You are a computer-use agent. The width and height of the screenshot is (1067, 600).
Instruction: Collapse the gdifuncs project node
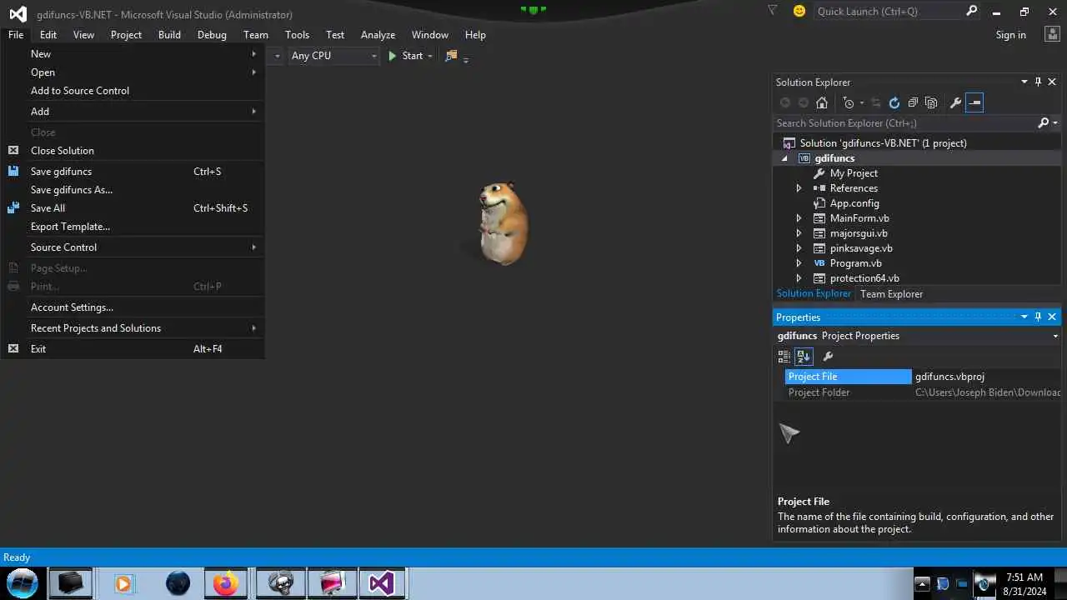(784, 158)
